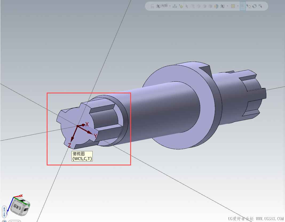Expand dropdown next to dashed-box selection arrow
This screenshot has width=285, height=222.
(x=228, y=6)
